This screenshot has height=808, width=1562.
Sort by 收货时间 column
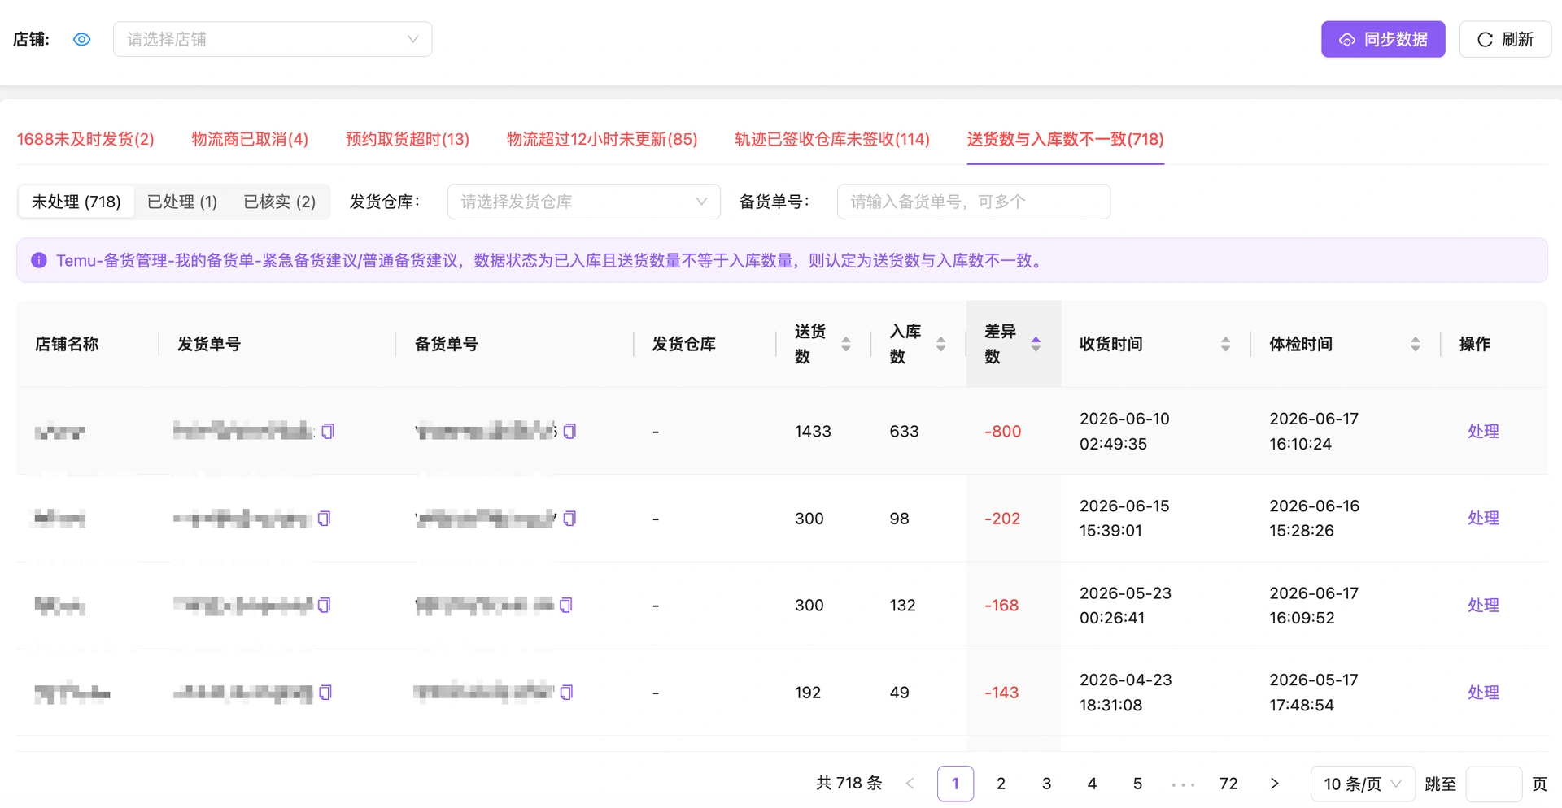coord(1225,344)
